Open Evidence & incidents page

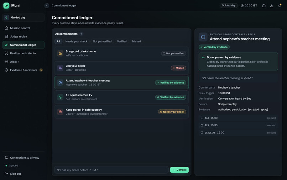tap(24, 70)
